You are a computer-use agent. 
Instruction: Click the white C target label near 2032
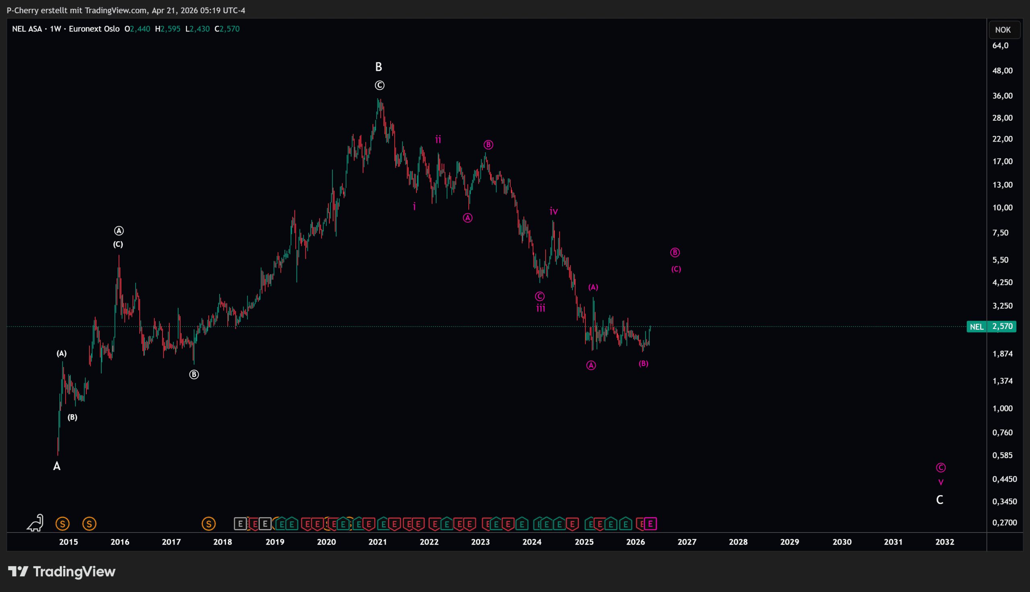939,500
